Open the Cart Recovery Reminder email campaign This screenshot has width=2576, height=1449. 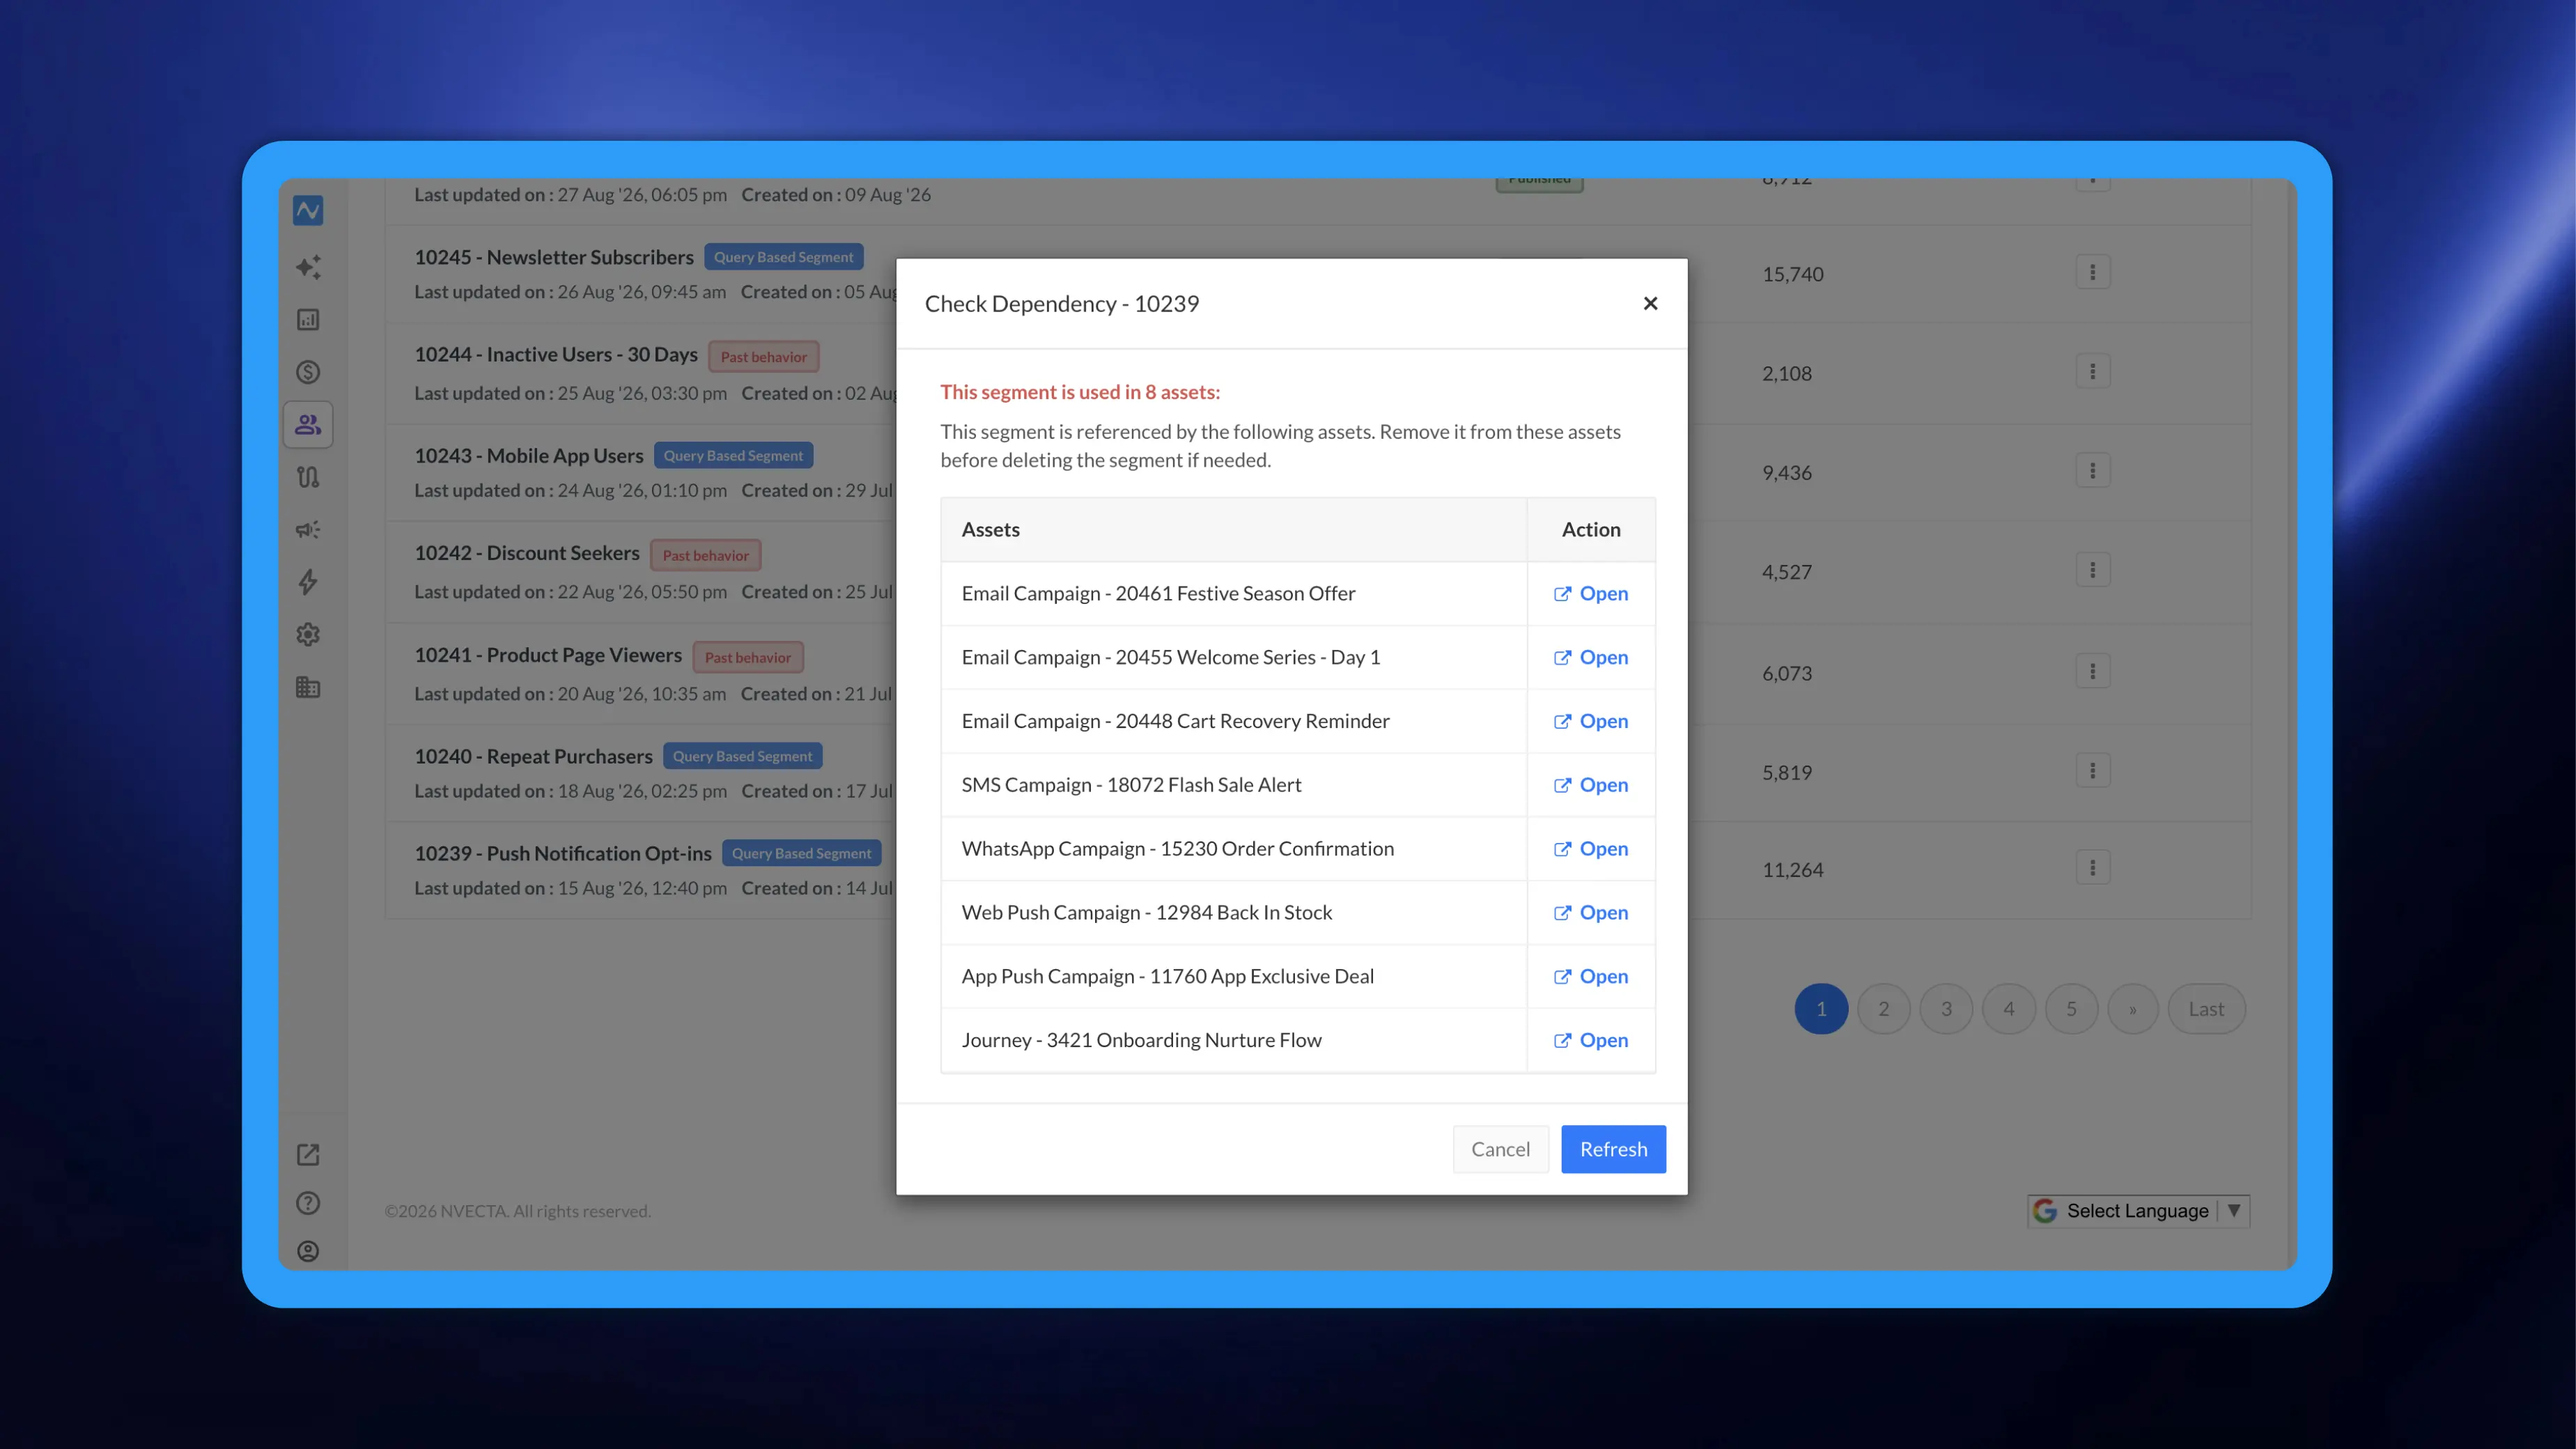1591,722
